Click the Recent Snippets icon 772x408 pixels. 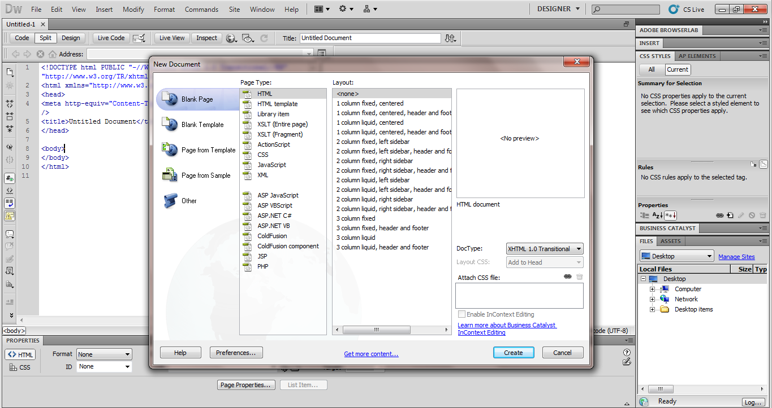10,271
